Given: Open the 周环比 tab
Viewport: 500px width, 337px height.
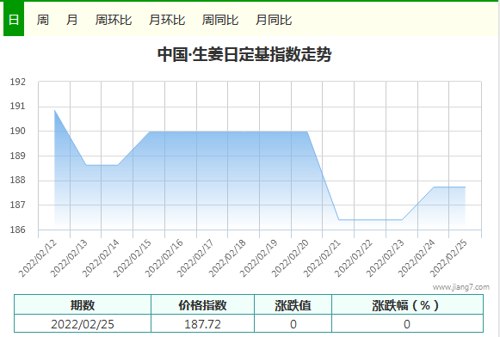Looking at the screenshot, I should [114, 20].
